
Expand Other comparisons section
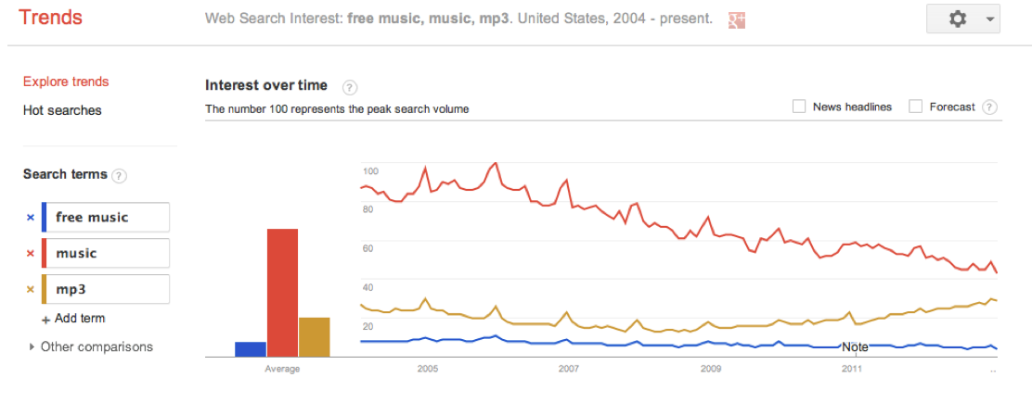coord(32,347)
